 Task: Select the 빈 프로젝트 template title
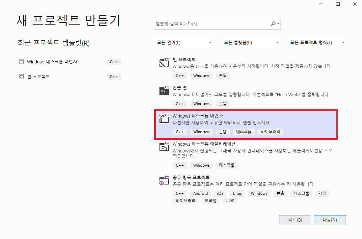184,59
